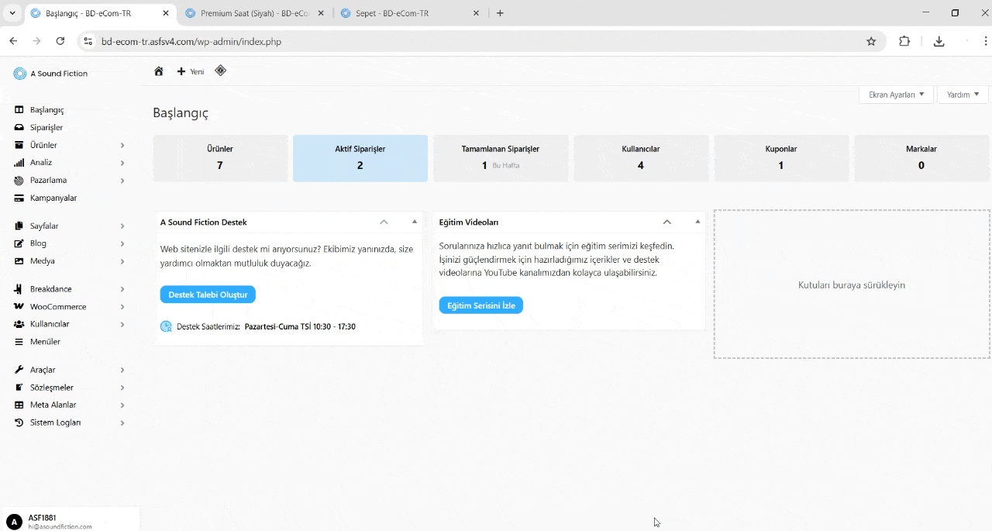This screenshot has height=531, width=992.
Task: Move Eğitim Videoları box up
Action: (667, 222)
